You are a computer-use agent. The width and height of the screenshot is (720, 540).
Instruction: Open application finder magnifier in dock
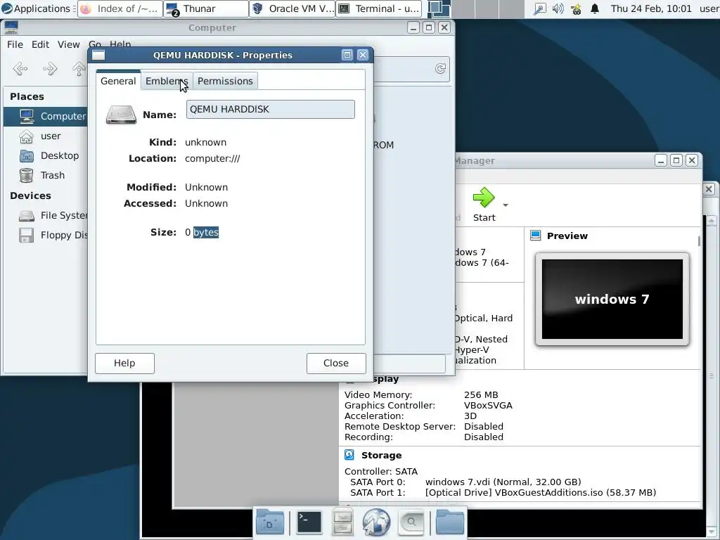click(x=411, y=522)
